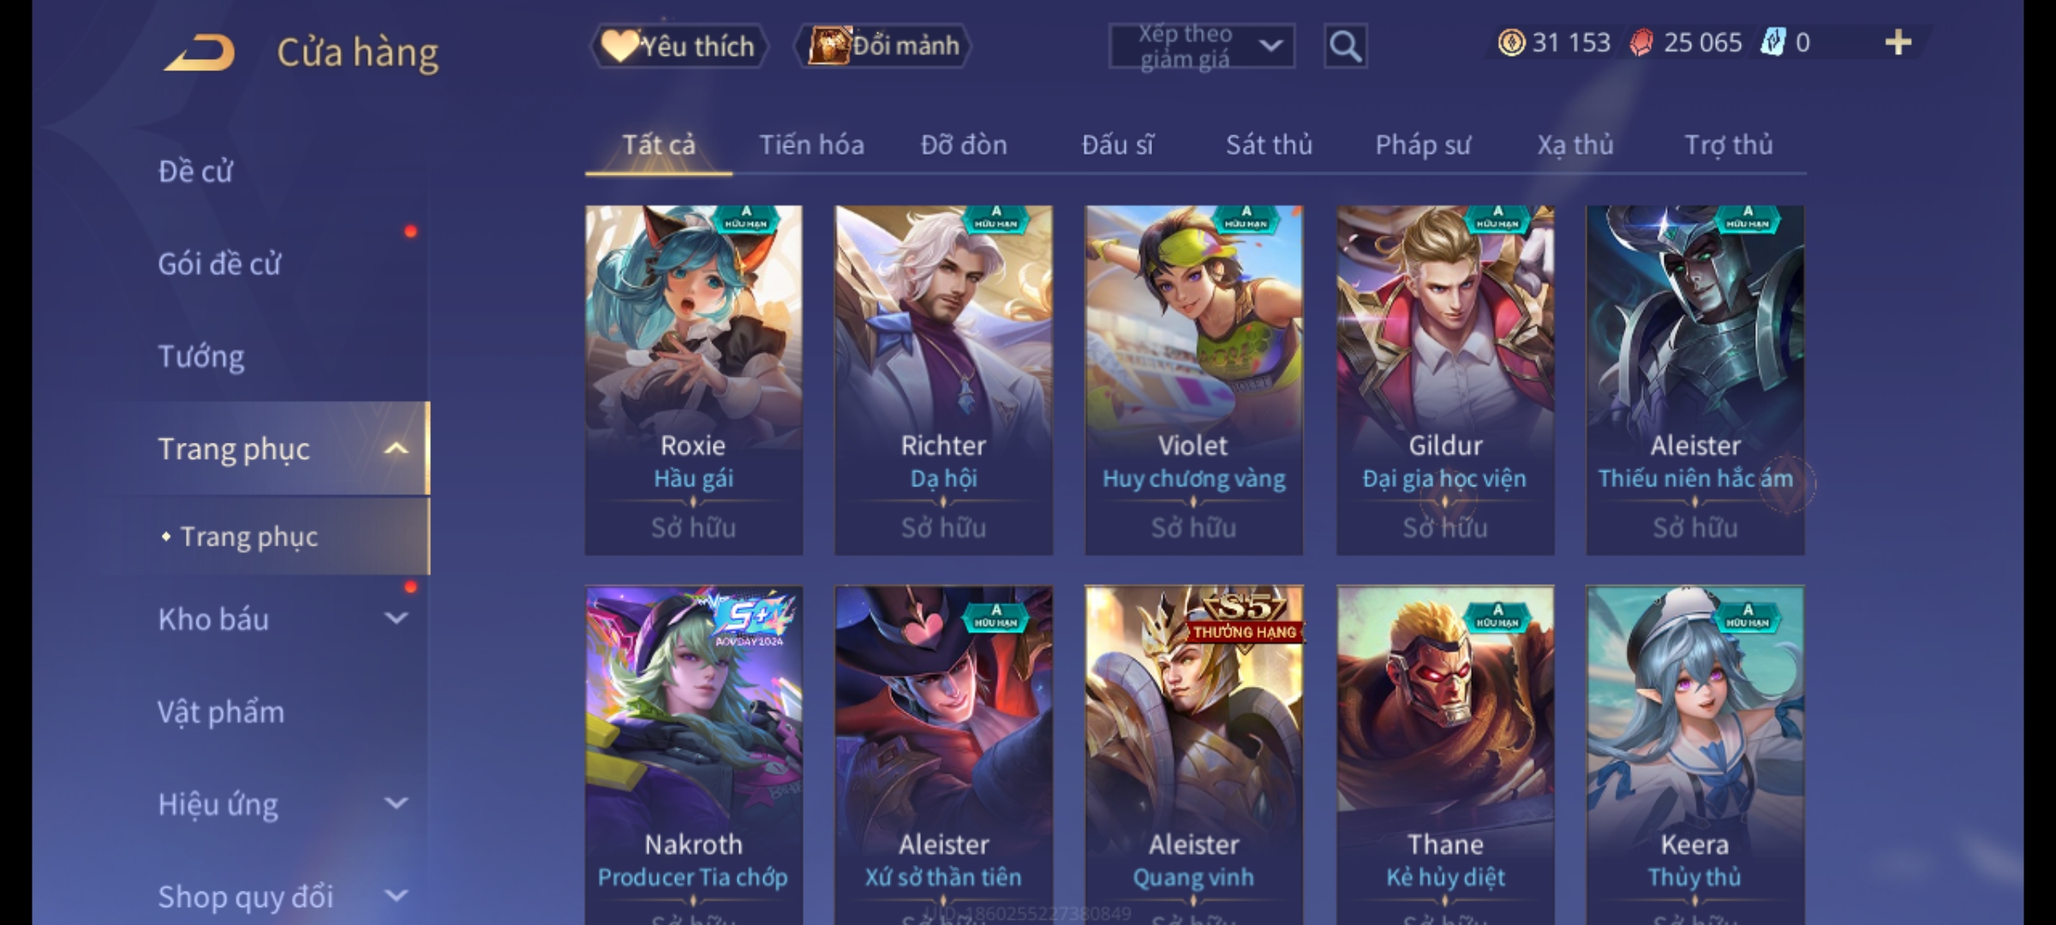Select the Xạ thủ tab
The height and width of the screenshot is (925, 2056).
1575,145
